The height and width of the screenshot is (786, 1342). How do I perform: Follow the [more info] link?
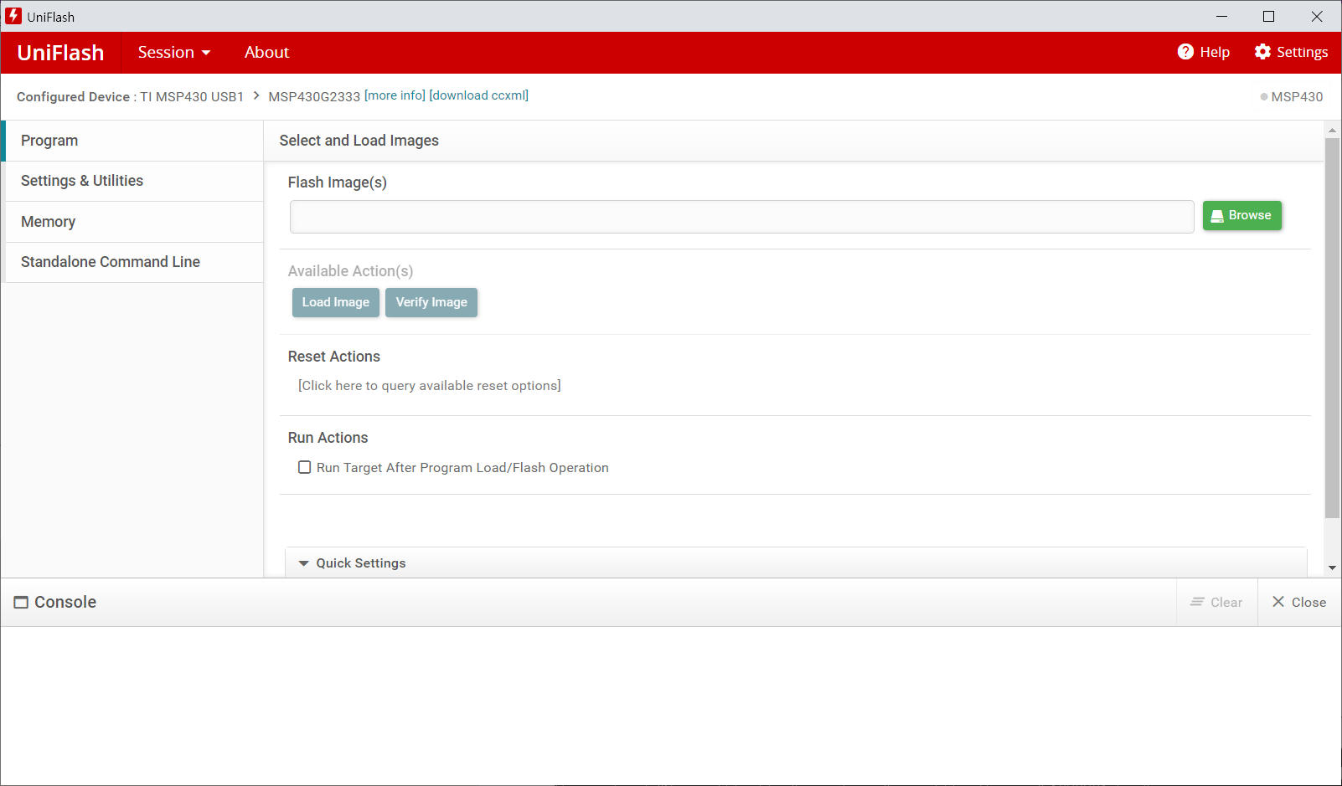click(x=395, y=95)
